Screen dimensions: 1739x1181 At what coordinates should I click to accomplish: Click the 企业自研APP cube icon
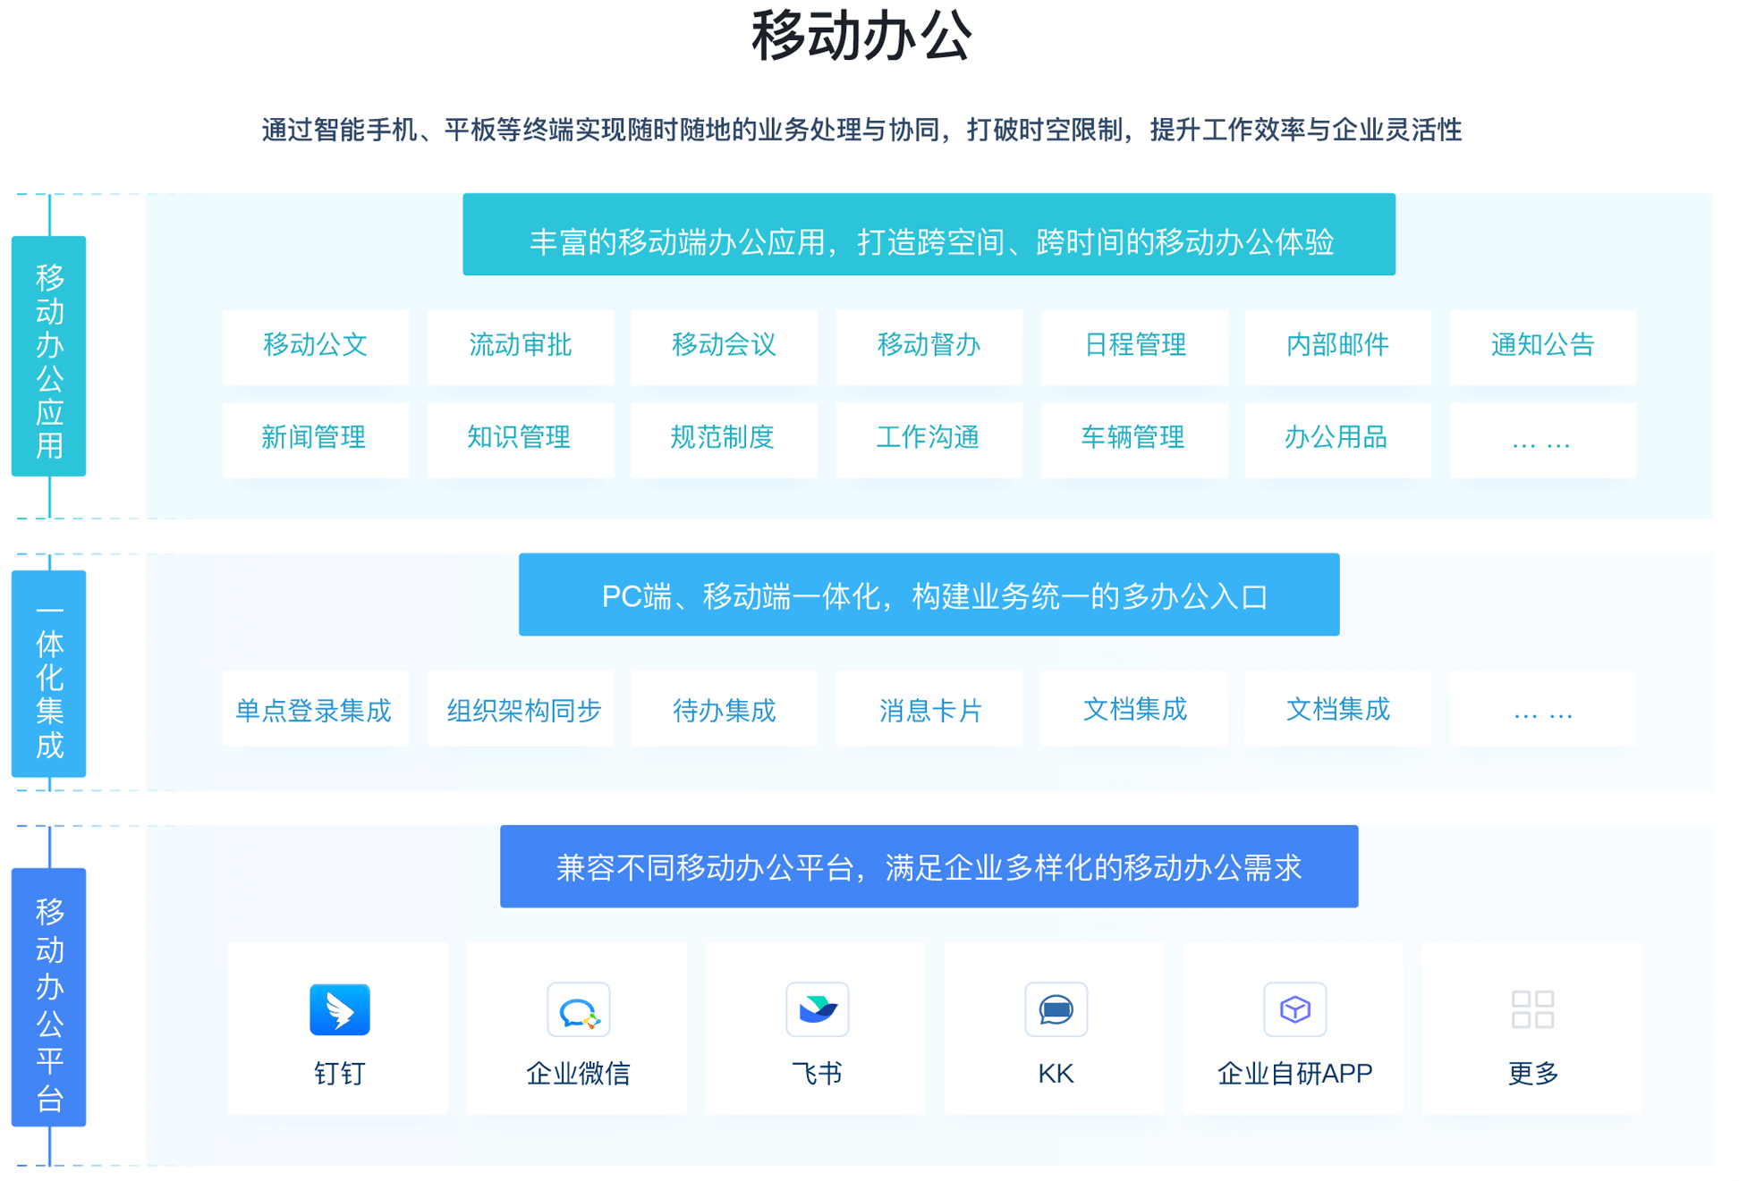[x=1294, y=1009]
